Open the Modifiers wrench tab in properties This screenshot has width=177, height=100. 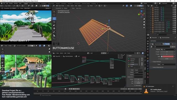(x=148, y=61)
